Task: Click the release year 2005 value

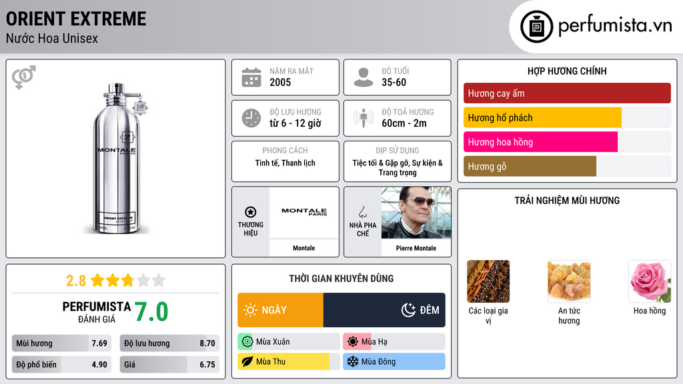Action: click(280, 82)
